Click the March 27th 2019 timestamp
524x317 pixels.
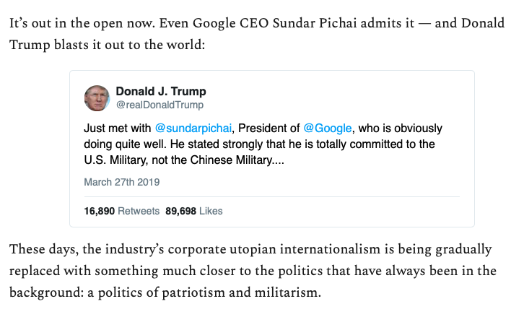(x=122, y=182)
